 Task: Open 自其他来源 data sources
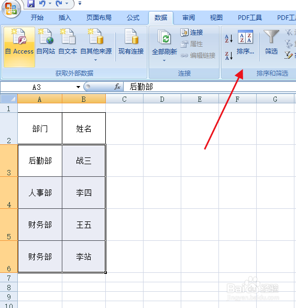click(x=96, y=42)
